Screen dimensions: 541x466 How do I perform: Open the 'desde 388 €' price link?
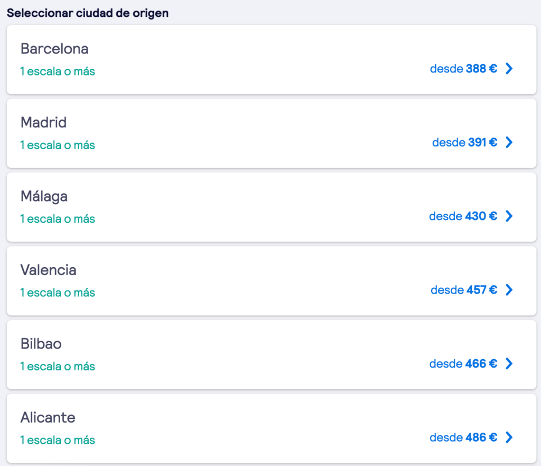pyautogui.click(x=463, y=69)
